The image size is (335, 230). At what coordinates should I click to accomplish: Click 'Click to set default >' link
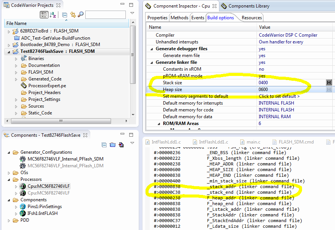[x=279, y=96]
